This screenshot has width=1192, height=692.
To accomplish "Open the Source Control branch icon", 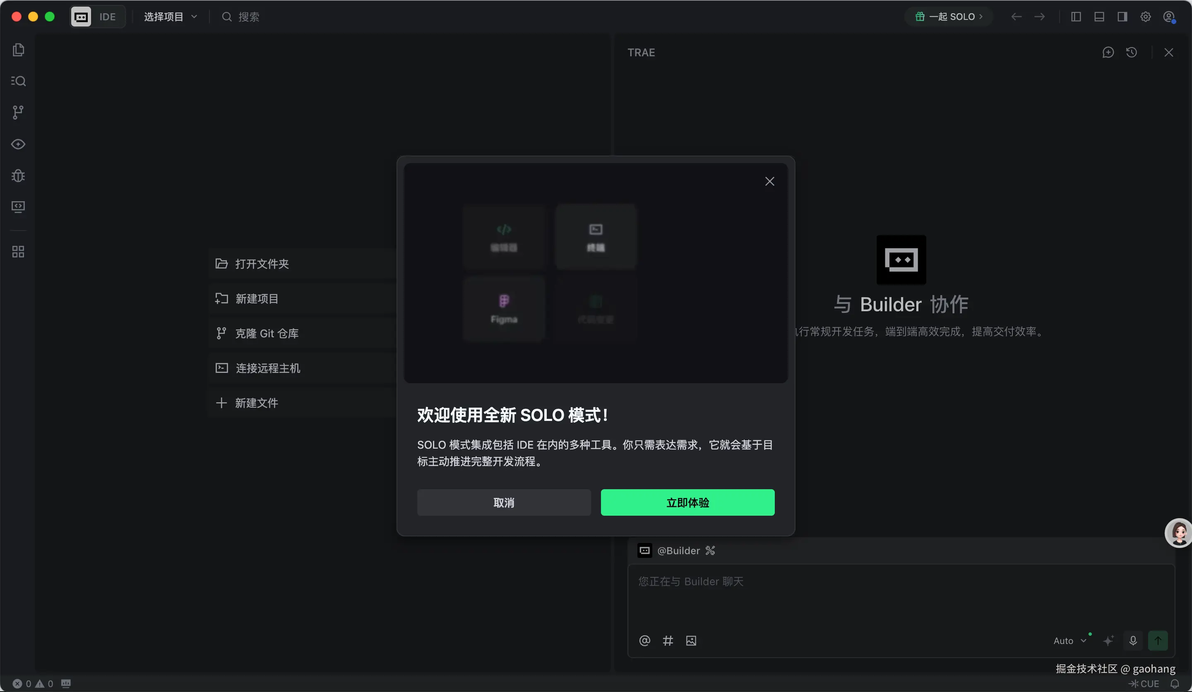I will [x=19, y=112].
